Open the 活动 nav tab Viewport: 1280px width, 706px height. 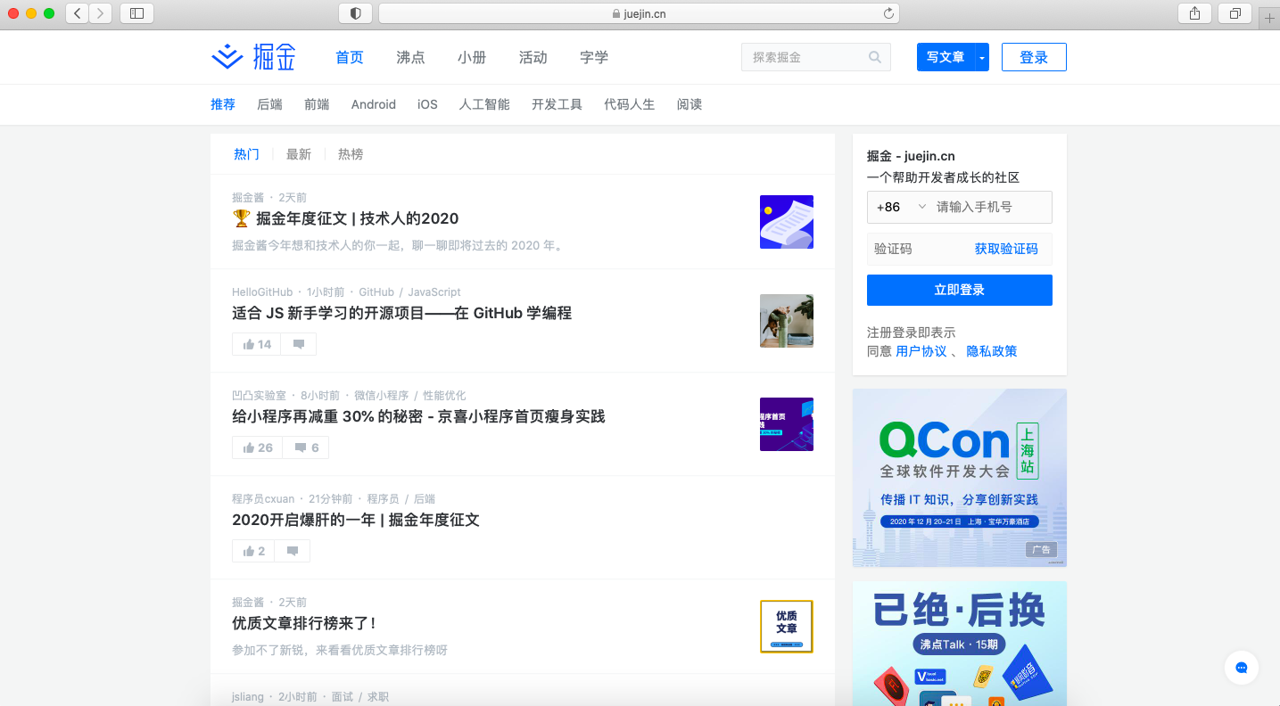tap(533, 57)
